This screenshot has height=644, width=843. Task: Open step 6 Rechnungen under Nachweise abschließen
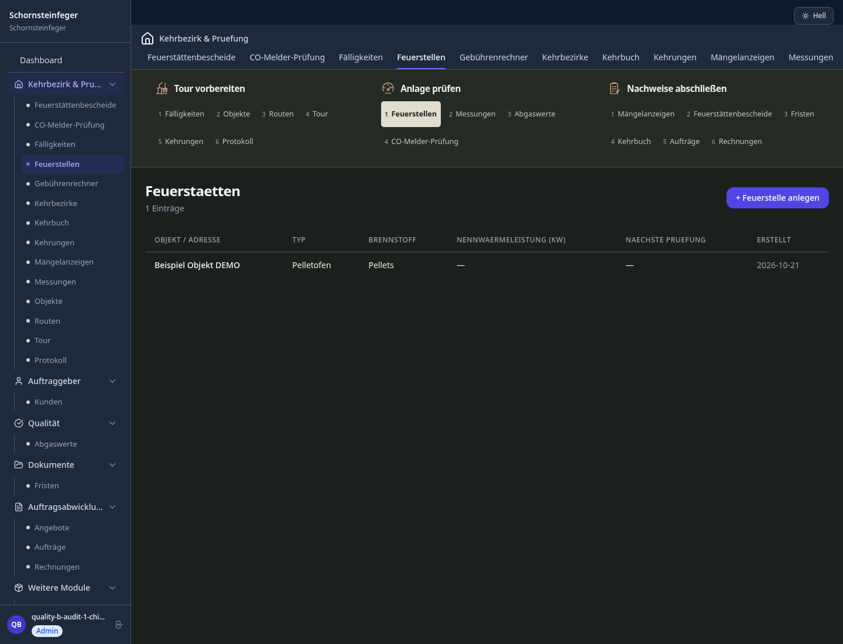pyautogui.click(x=736, y=142)
